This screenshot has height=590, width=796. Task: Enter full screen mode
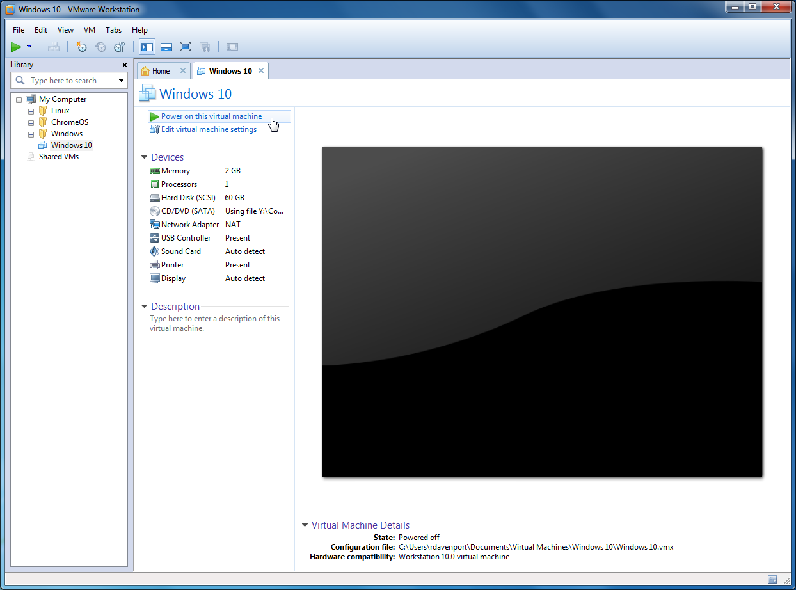[x=186, y=47]
